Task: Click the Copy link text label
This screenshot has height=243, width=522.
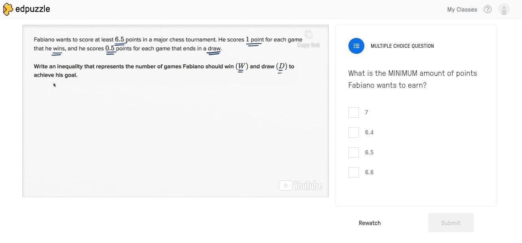Action: 308,45
